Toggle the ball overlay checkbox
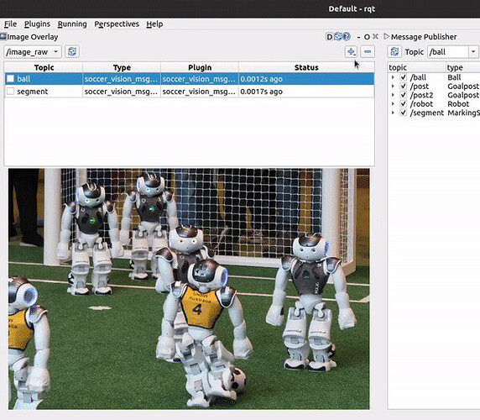This screenshot has width=480, height=420. [x=10, y=79]
